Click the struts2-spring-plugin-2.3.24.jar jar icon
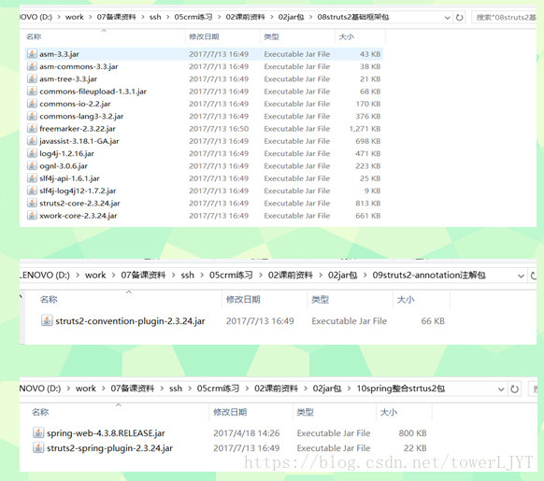The height and width of the screenshot is (481, 544). click(38, 447)
